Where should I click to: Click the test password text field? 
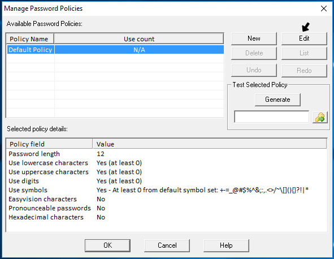pyautogui.click(x=271, y=116)
